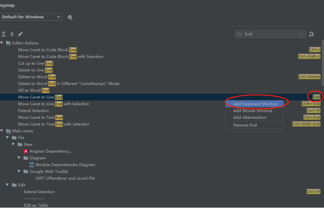This screenshot has width=324, height=208.
Task: Collapse the Edit tree node
Action: pyautogui.click(x=7, y=185)
